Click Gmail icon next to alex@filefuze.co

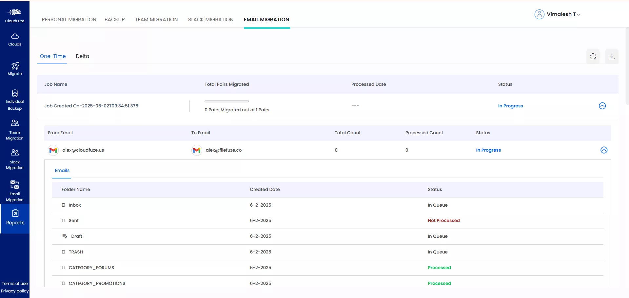(x=197, y=150)
